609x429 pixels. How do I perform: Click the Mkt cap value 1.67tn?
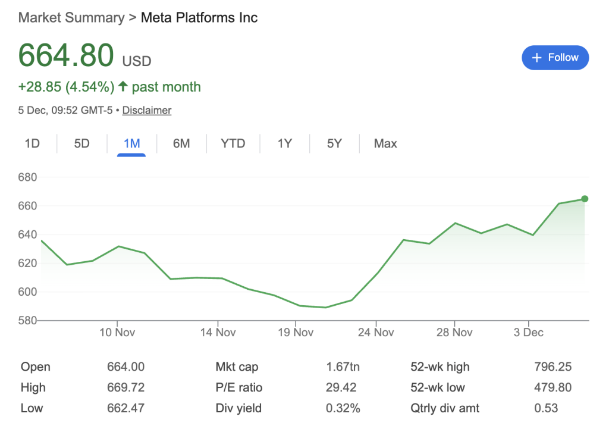coord(343,367)
